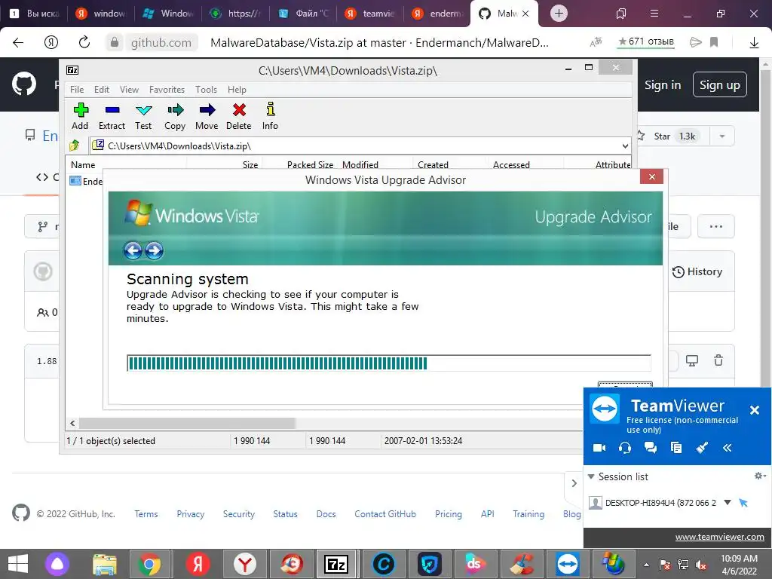
Task: Open History link on GitHub page
Action: pyautogui.click(x=697, y=271)
